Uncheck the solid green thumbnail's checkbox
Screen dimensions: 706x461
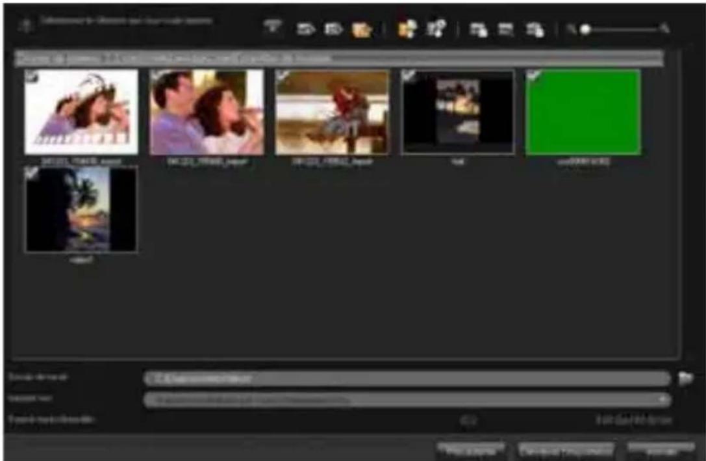pyautogui.click(x=533, y=76)
